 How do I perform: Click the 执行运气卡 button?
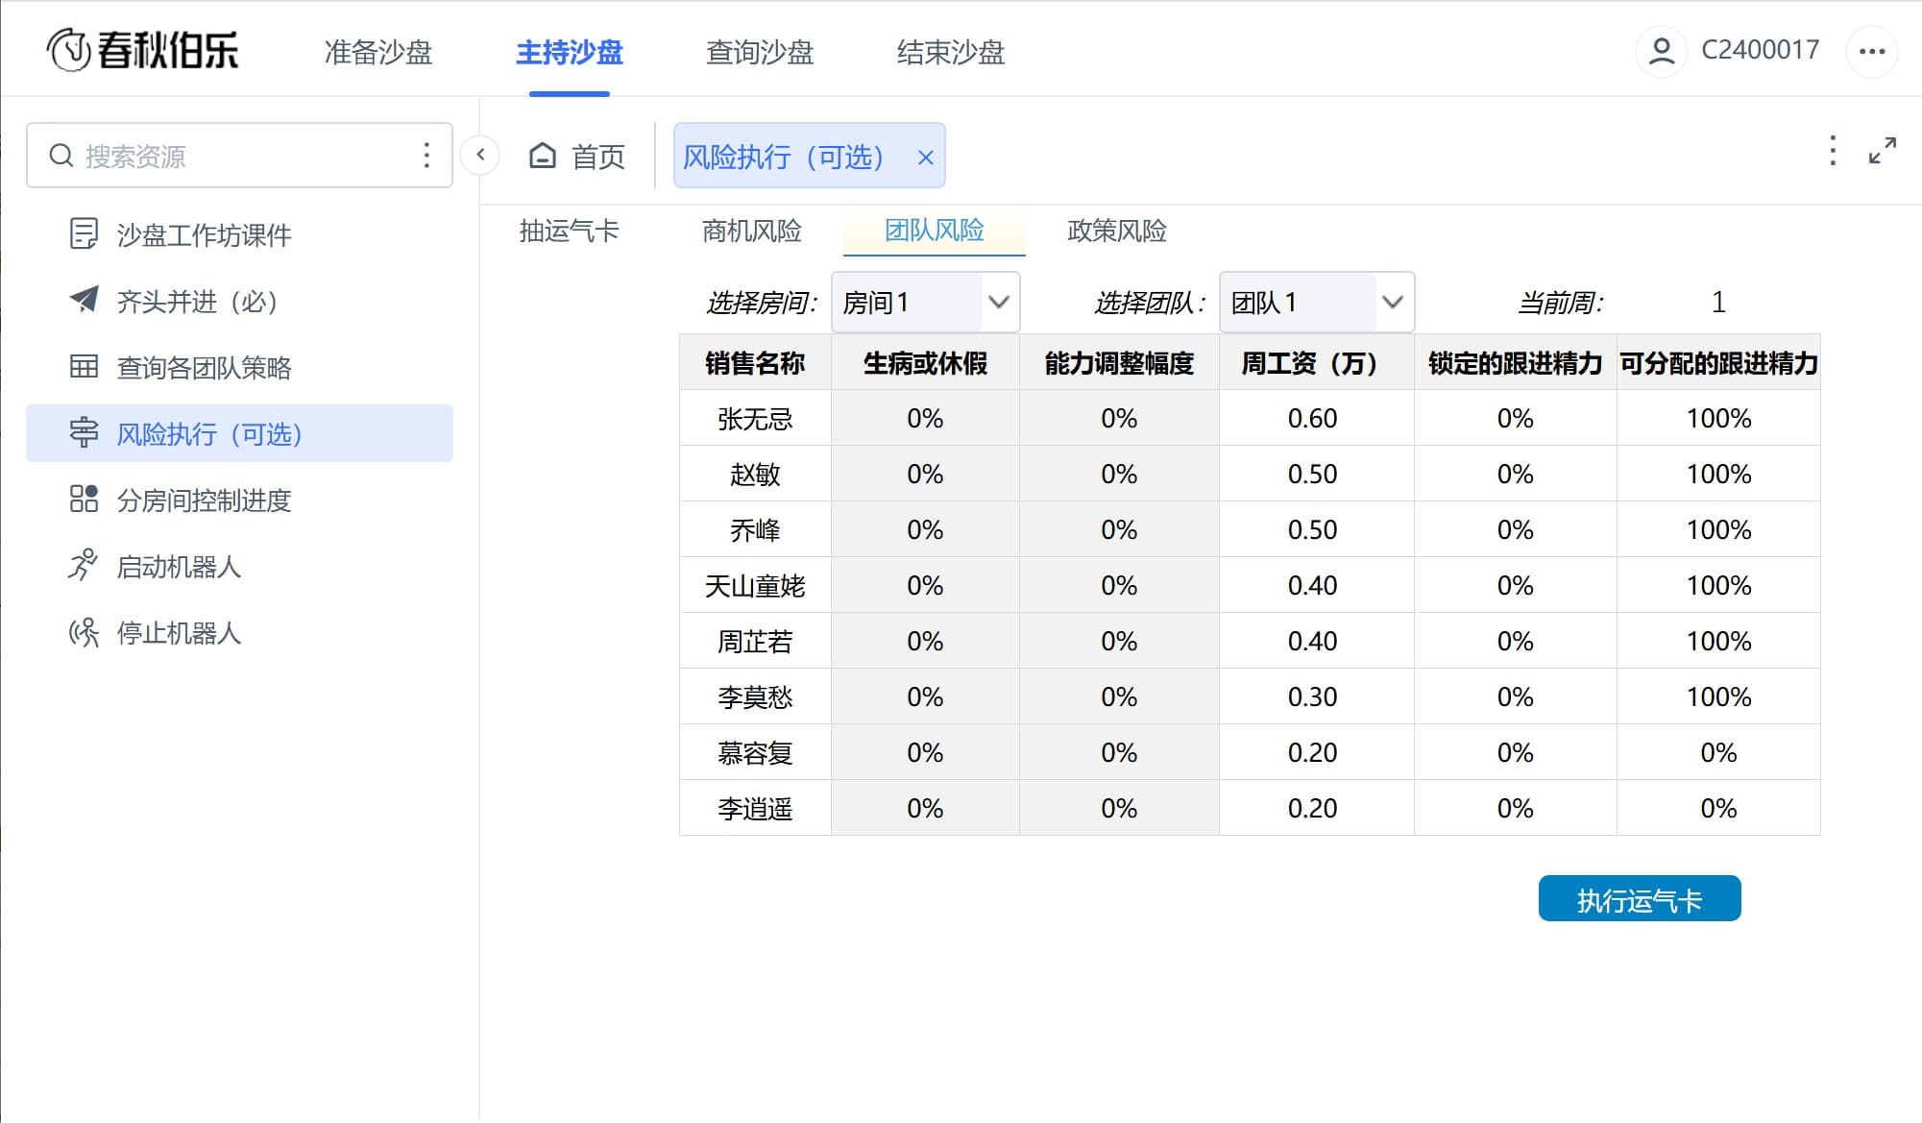coord(1640,899)
